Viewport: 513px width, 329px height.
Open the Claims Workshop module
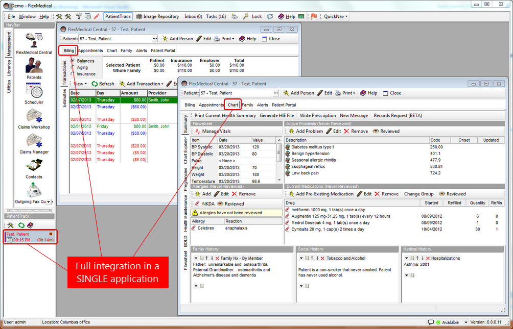[34, 118]
